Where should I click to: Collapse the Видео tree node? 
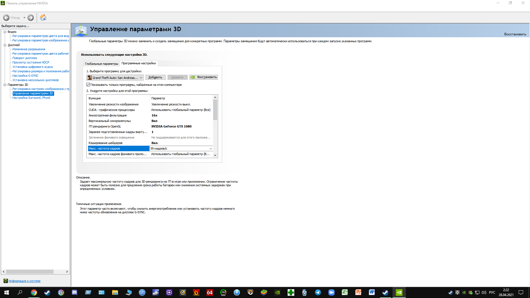pyautogui.click(x=5, y=32)
